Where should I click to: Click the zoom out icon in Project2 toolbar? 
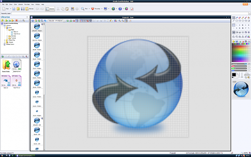pos(123,21)
